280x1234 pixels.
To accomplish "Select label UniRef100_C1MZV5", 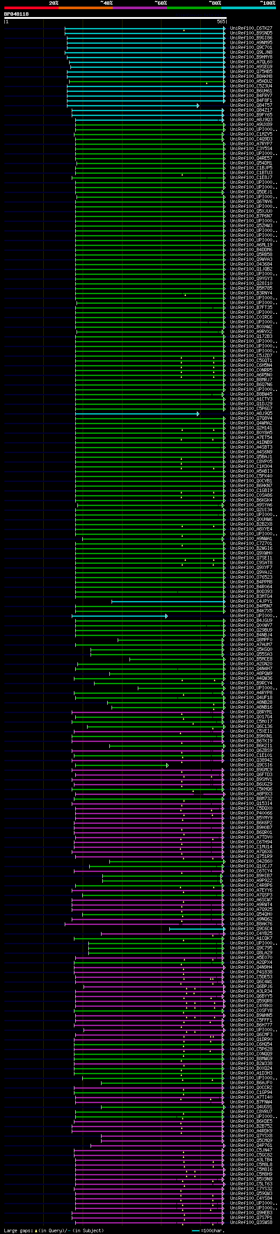I will pyautogui.click(x=251, y=134).
